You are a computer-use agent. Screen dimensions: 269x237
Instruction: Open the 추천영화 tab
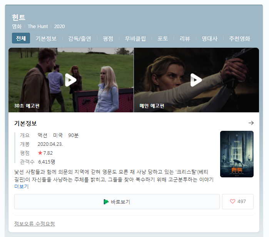click(239, 38)
